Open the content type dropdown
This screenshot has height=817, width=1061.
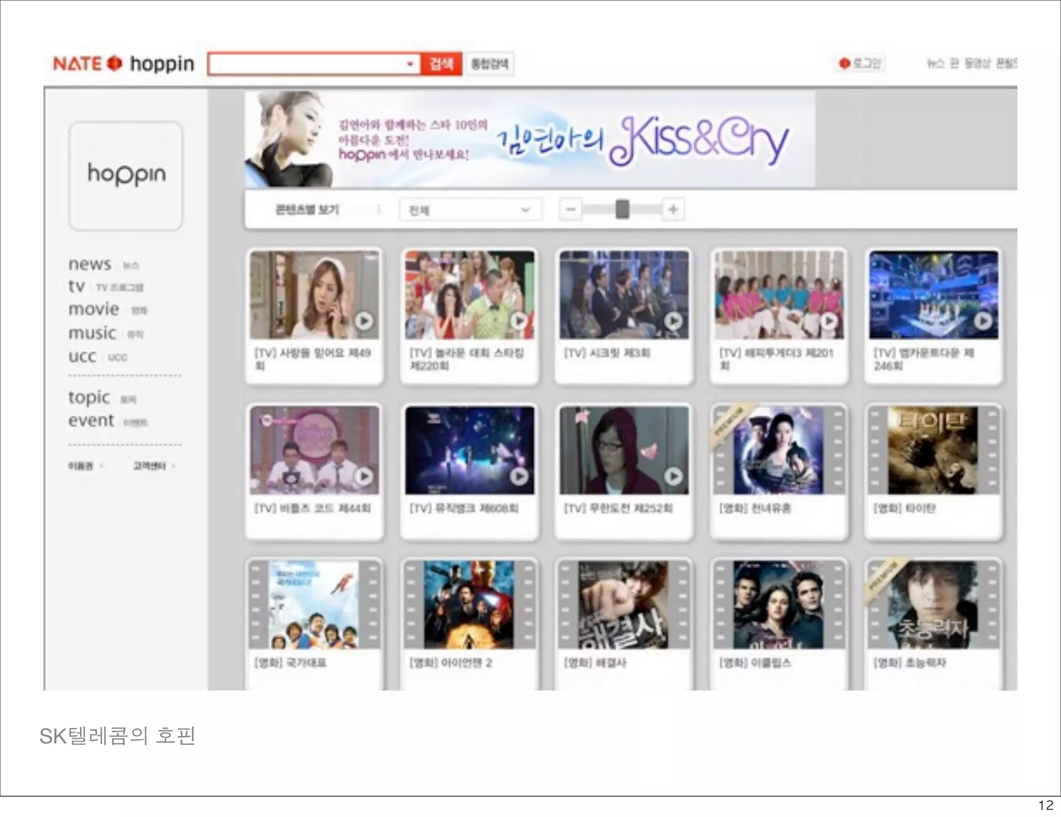tap(469, 210)
